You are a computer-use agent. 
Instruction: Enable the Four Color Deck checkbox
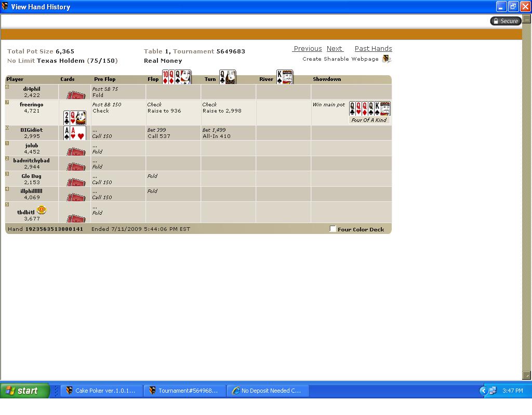click(x=333, y=229)
